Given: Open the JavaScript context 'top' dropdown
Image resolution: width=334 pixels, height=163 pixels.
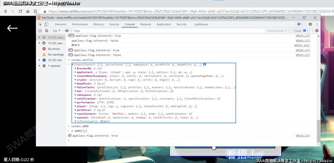Looking at the screenshot, I should (x=56, y=31).
